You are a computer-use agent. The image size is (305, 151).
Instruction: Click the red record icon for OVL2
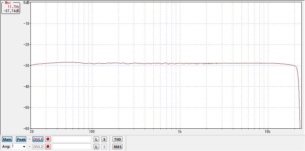point(48,147)
